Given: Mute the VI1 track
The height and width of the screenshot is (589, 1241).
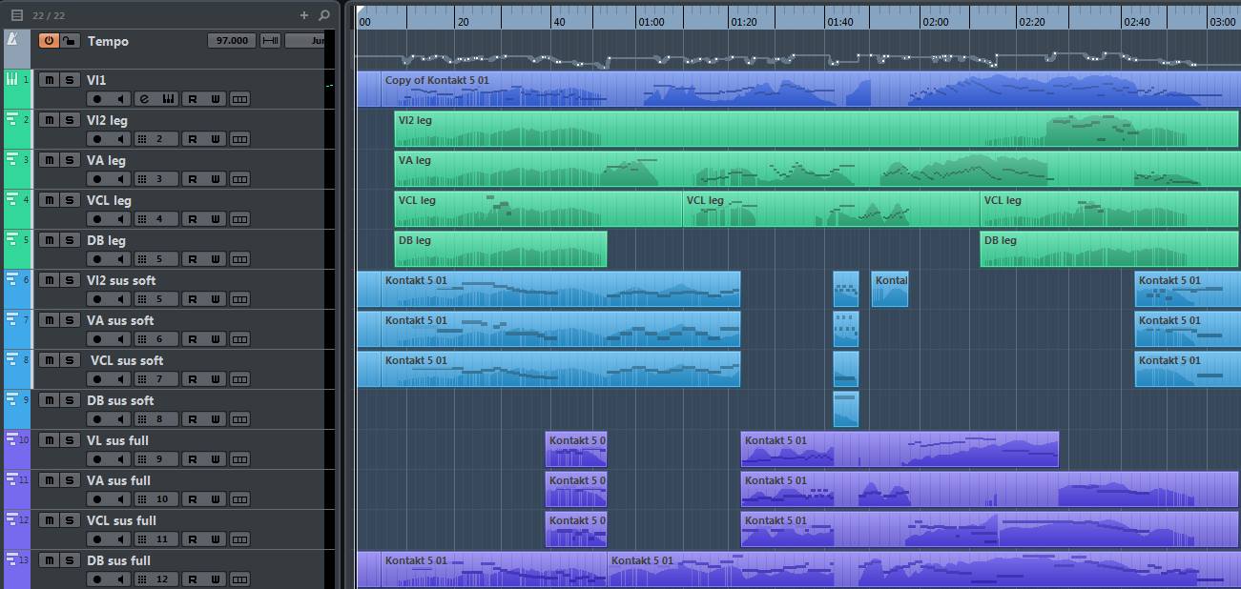Looking at the screenshot, I should (x=49, y=80).
